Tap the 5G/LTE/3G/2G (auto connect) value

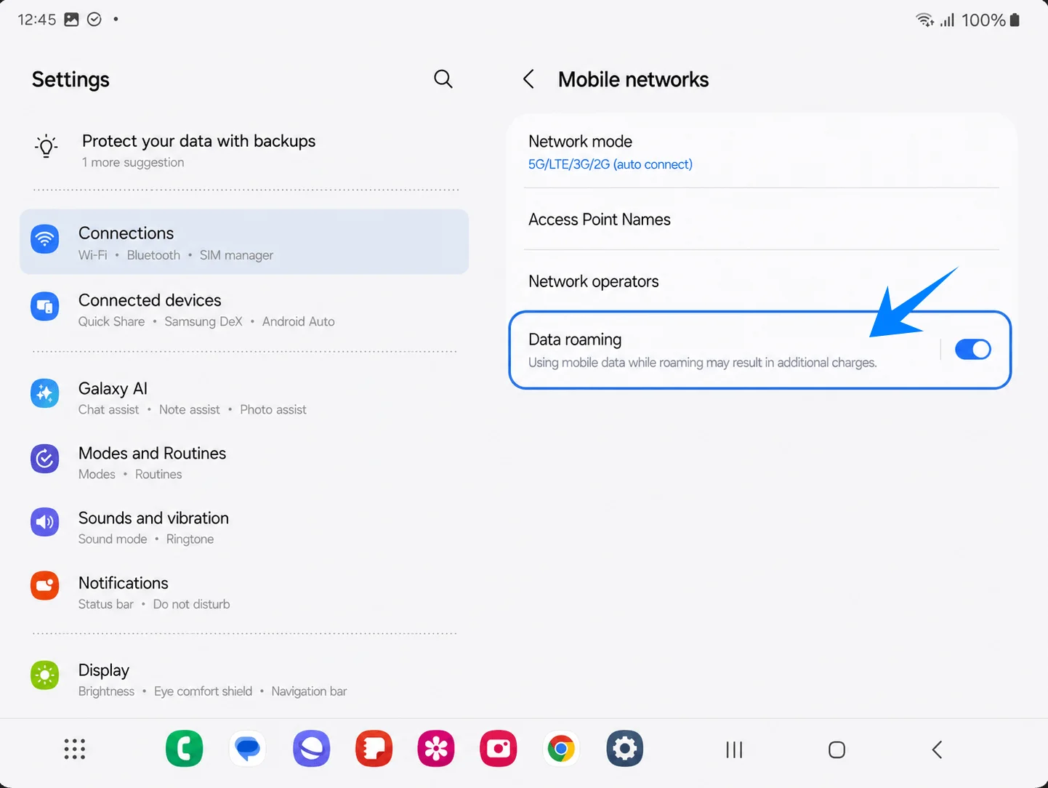610,164
